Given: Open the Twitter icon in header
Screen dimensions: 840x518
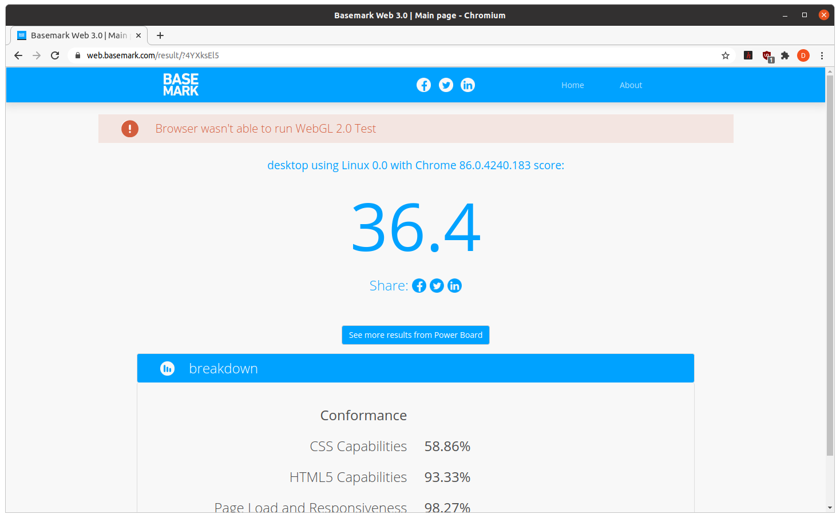Looking at the screenshot, I should [446, 85].
